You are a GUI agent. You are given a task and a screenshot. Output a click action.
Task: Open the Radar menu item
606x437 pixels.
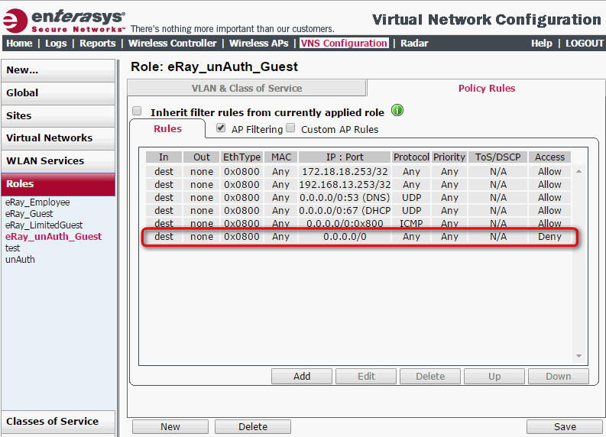point(414,44)
